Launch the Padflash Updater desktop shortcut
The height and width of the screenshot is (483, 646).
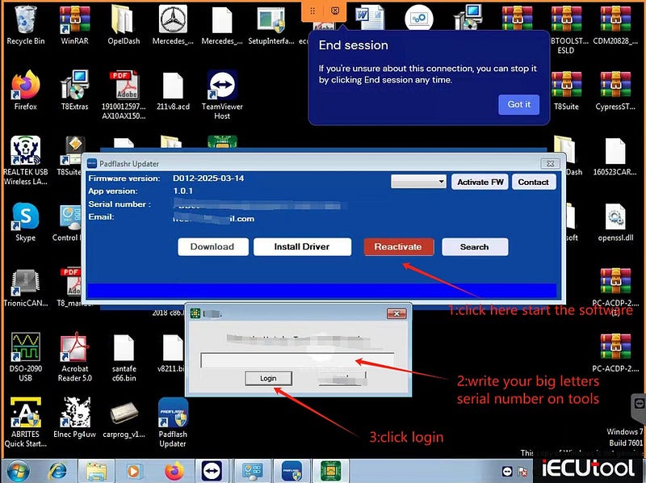pyautogui.click(x=173, y=422)
